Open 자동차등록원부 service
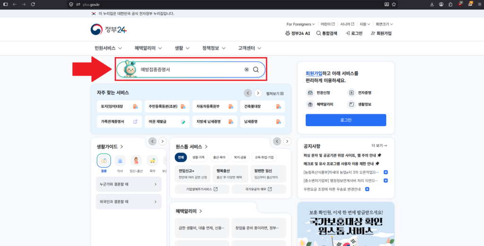Viewport: 484px width, 246px height. click(215, 106)
